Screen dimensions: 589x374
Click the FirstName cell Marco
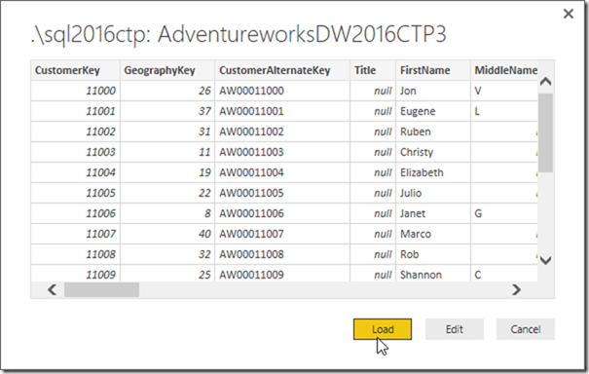pyautogui.click(x=433, y=234)
